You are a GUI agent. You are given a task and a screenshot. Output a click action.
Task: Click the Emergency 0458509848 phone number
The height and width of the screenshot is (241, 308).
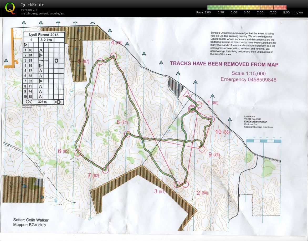tap(248, 79)
